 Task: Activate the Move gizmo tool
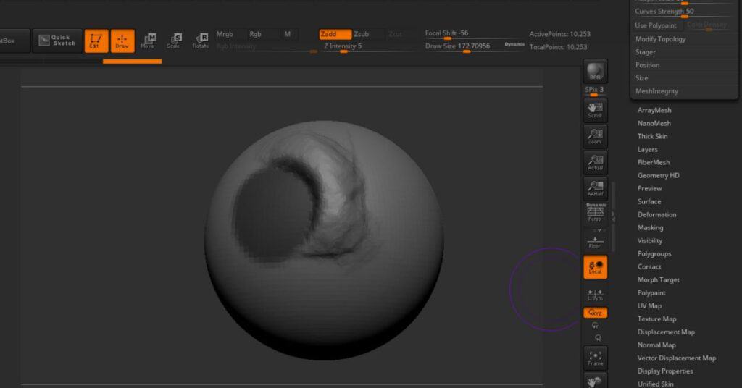pyautogui.click(x=148, y=41)
